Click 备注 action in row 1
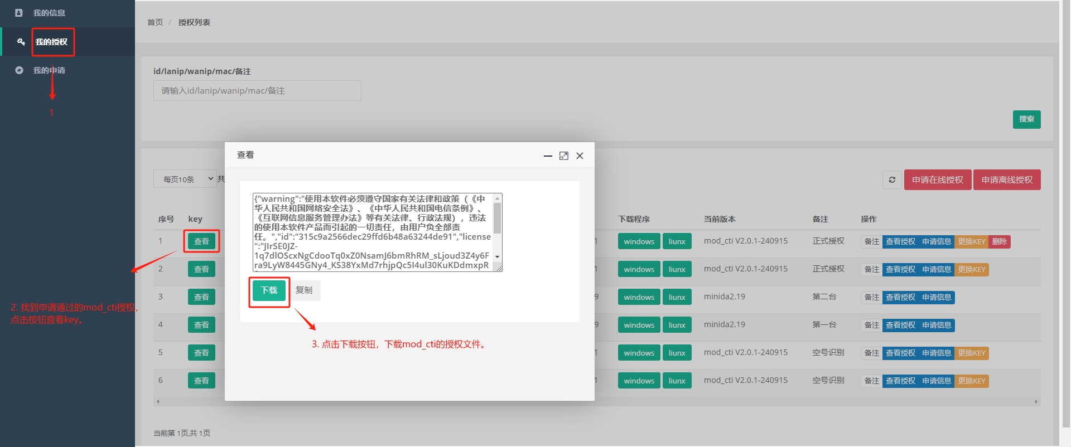 click(871, 241)
